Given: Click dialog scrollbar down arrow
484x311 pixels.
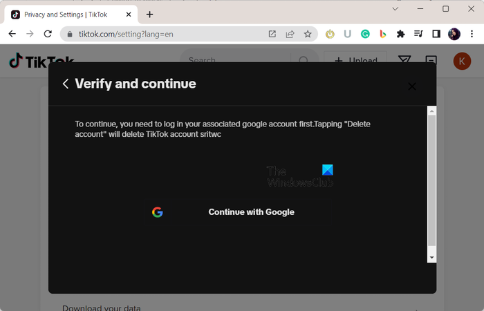Looking at the screenshot, I should point(431,258).
